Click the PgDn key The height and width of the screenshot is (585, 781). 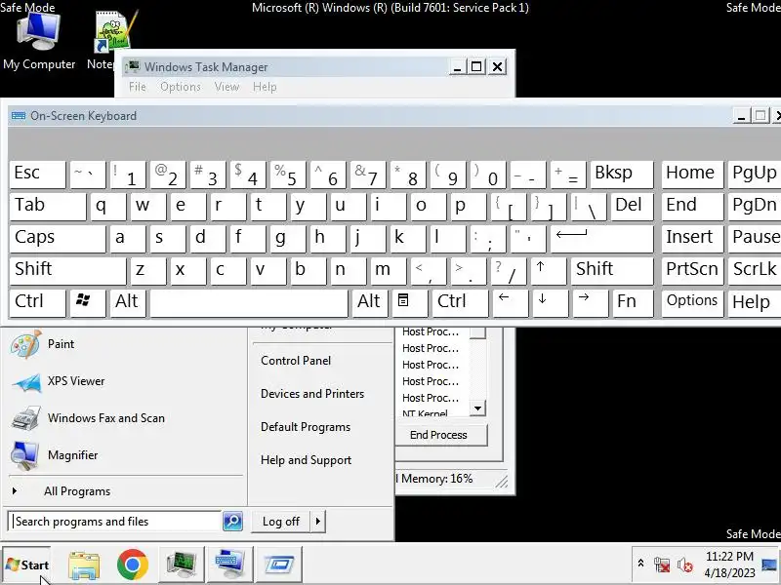(x=755, y=207)
